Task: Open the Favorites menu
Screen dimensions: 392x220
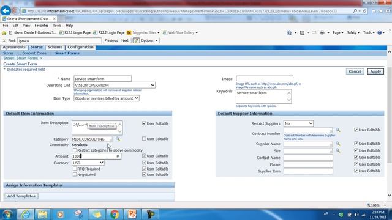Action: coord(41,26)
